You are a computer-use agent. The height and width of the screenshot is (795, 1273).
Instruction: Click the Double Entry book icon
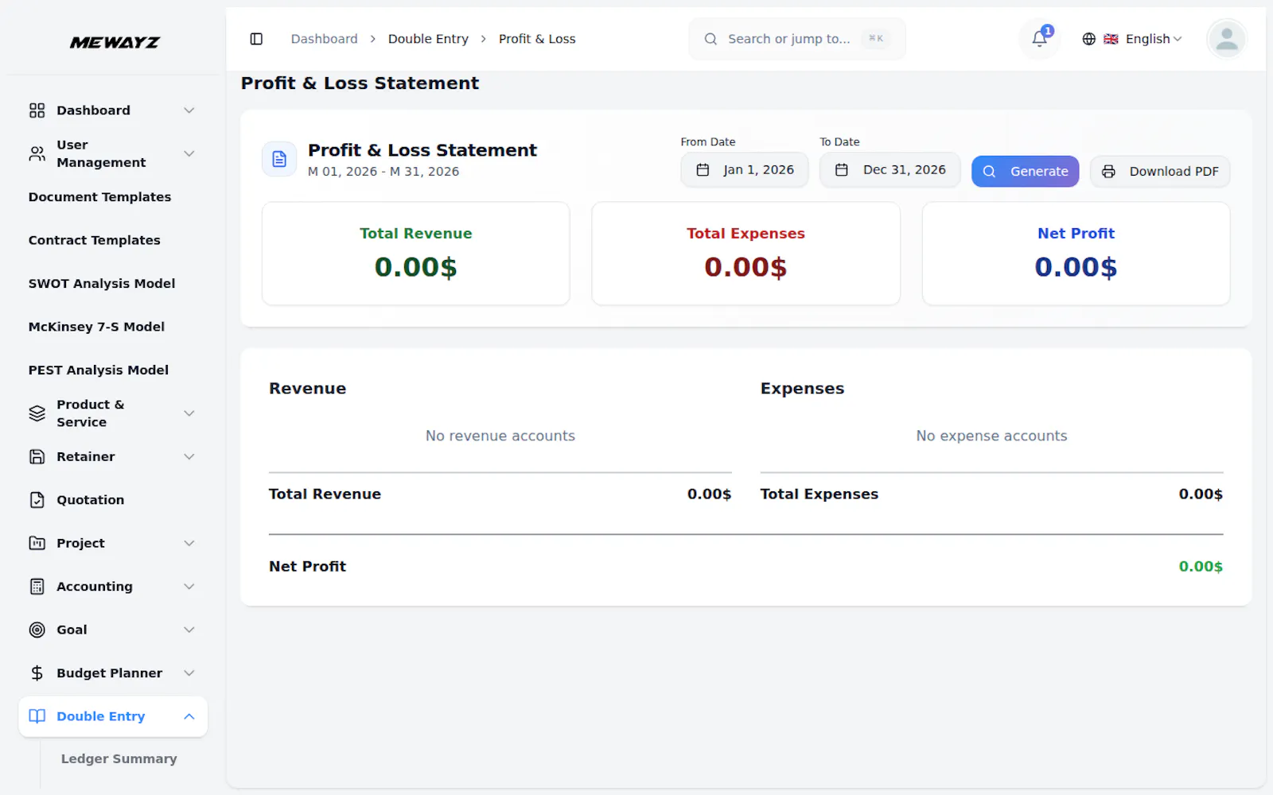[x=37, y=716]
